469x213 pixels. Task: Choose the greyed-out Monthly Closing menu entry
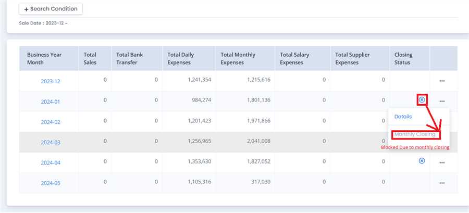(415, 134)
